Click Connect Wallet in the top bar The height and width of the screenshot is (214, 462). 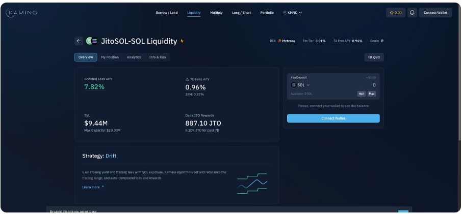(435, 13)
